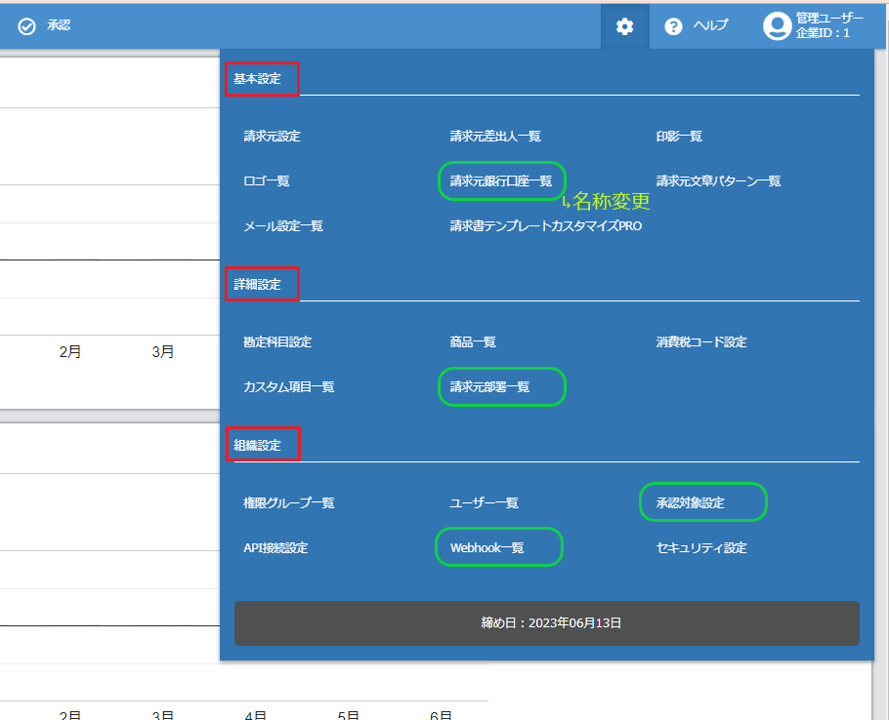This screenshot has width=889, height=720.
Task: Open Webhook一覧
Action: [498, 547]
